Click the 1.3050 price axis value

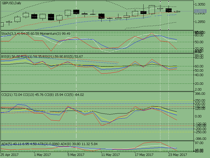[200, 4]
